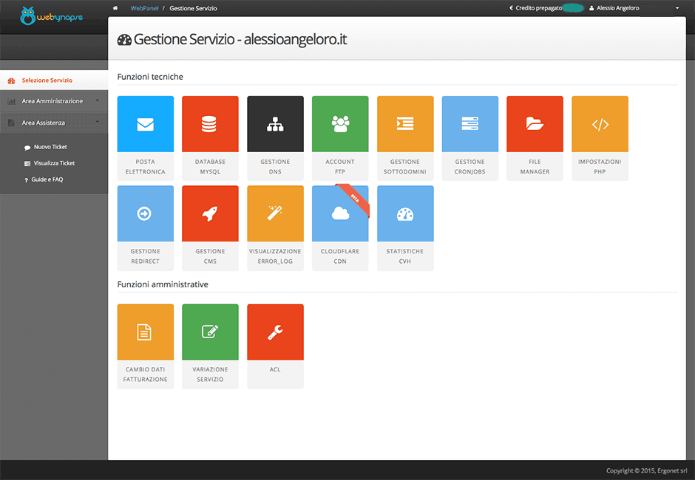Open the Gestione Cronjobs tile
The width and height of the screenshot is (695, 480).
point(470,124)
